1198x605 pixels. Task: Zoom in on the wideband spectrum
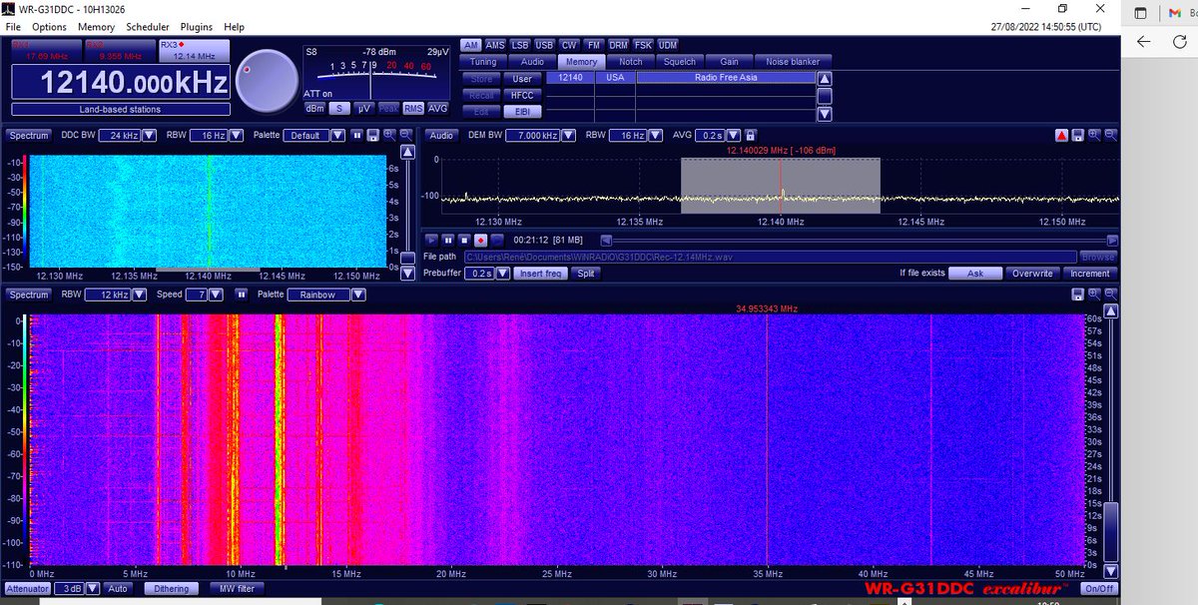(1095, 295)
